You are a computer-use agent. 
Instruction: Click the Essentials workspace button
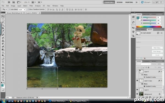[x=109, y=2]
